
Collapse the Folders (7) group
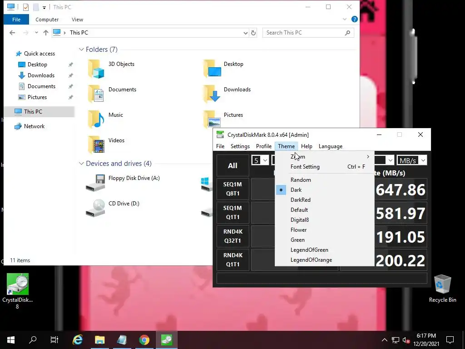click(81, 50)
